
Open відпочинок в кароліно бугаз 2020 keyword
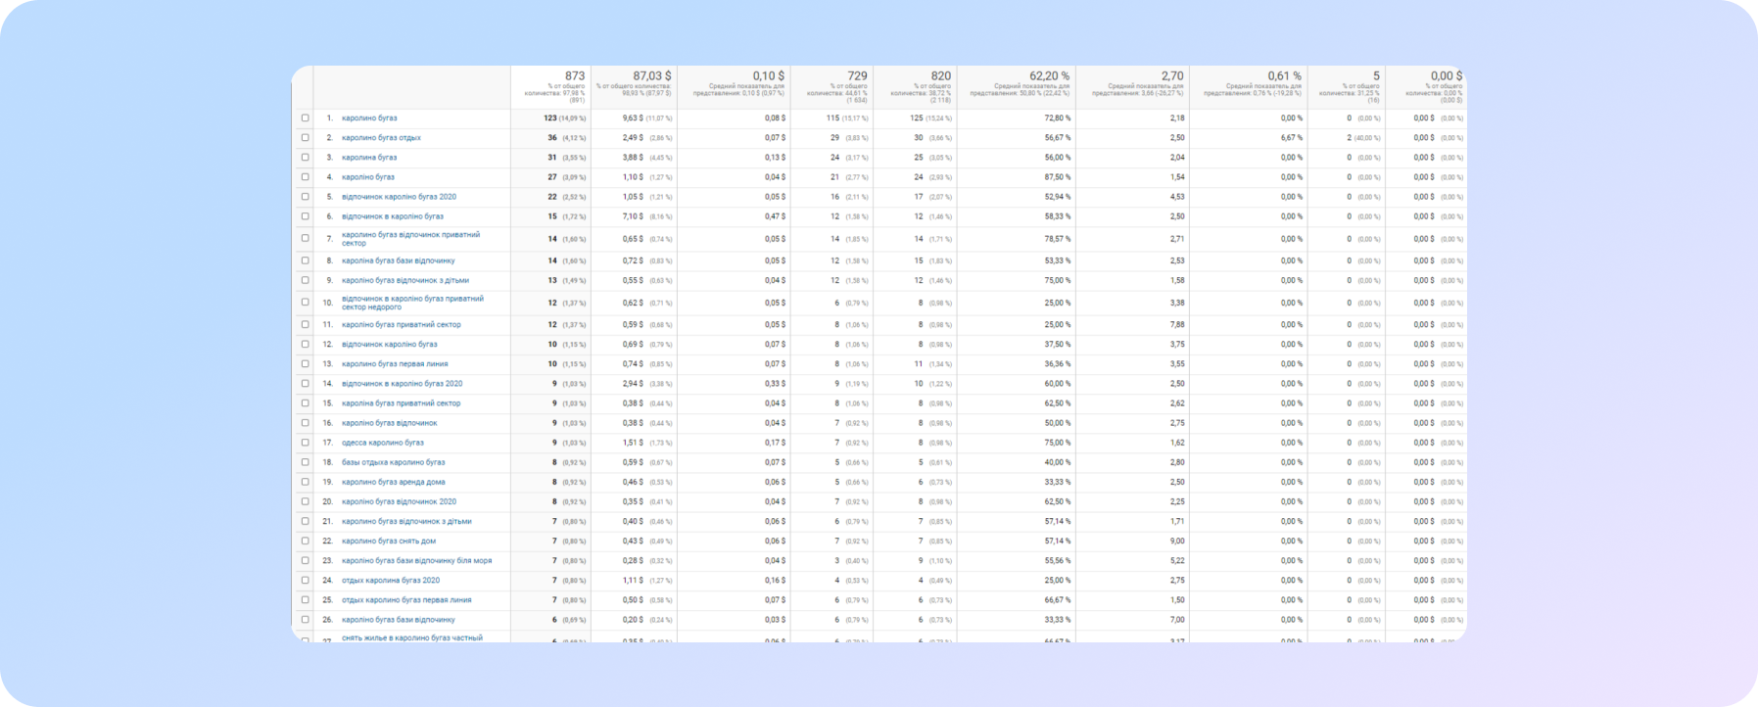[402, 384]
